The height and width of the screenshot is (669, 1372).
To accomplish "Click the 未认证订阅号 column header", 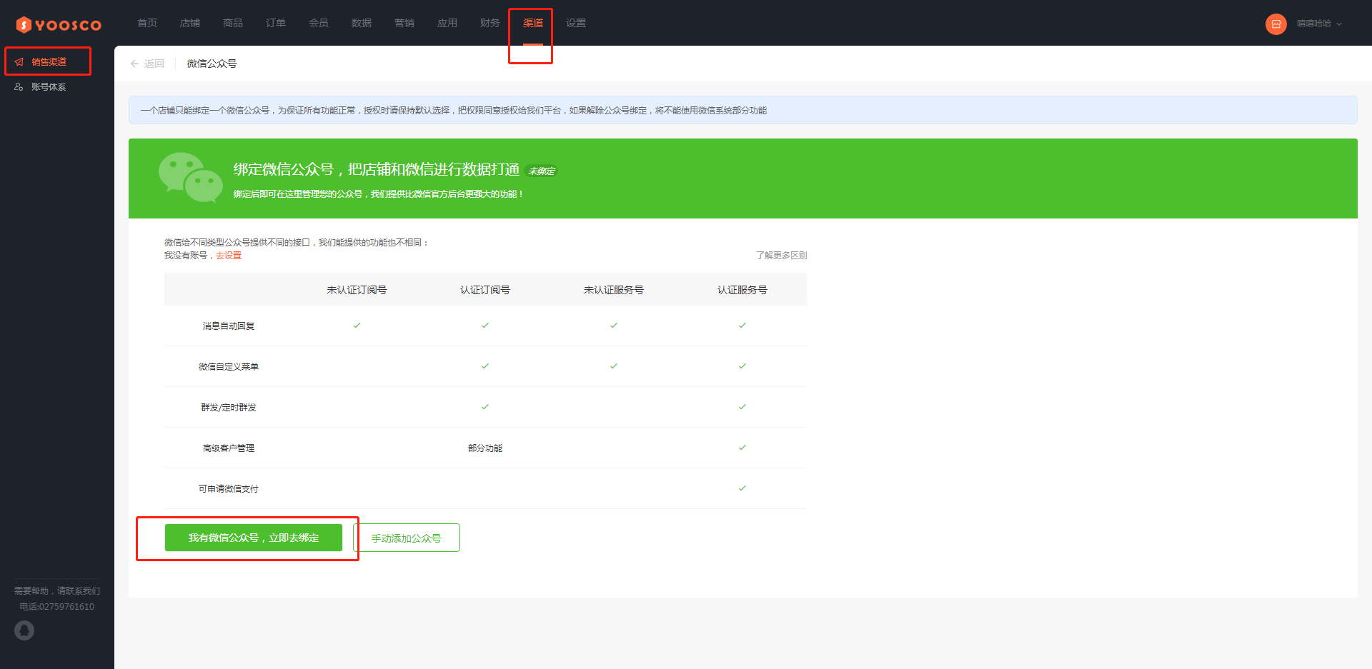I will click(357, 290).
